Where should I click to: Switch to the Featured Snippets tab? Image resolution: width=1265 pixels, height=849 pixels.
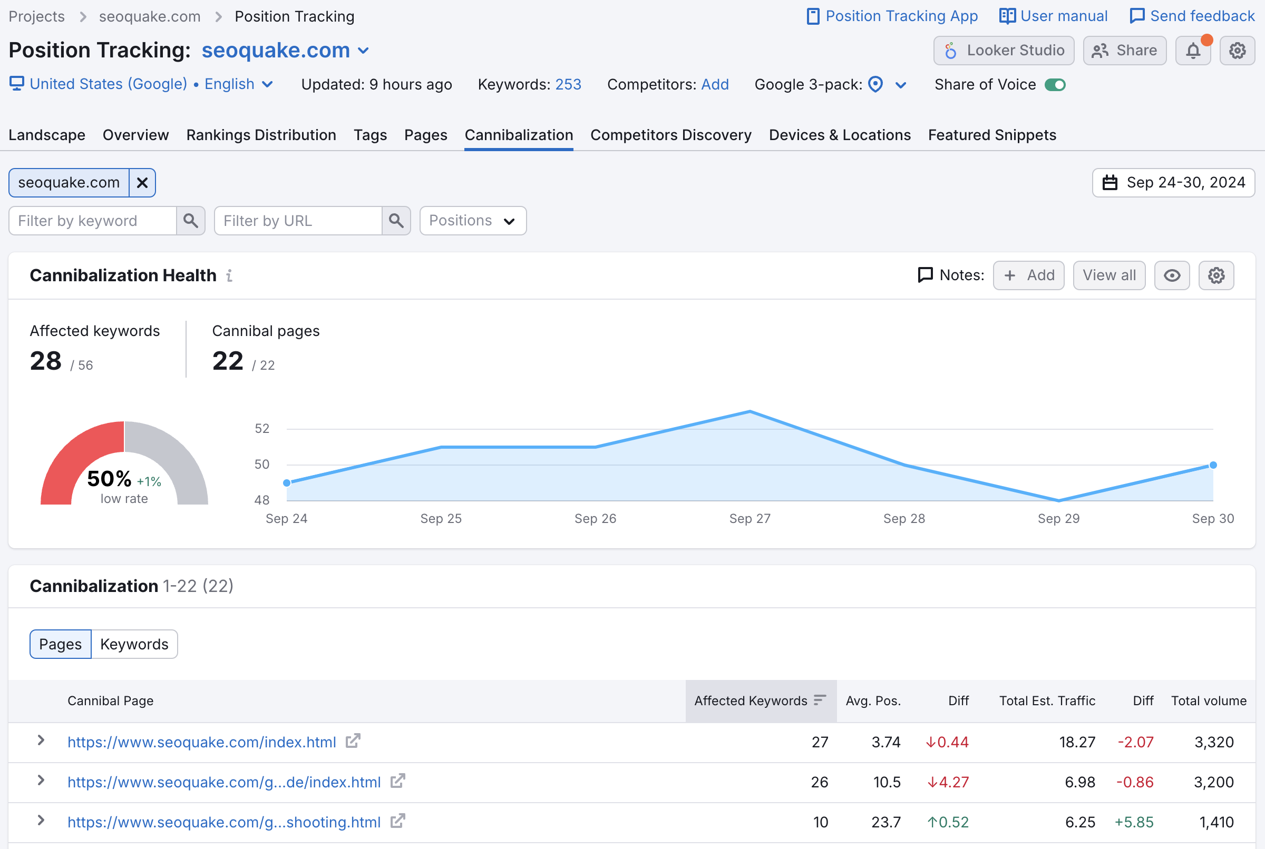pos(992,134)
